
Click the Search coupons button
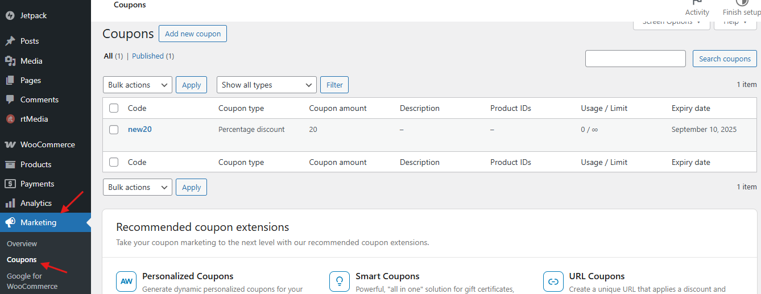pos(725,59)
